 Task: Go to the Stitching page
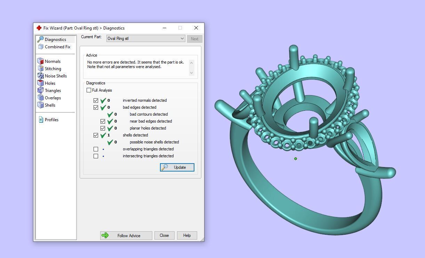53,69
